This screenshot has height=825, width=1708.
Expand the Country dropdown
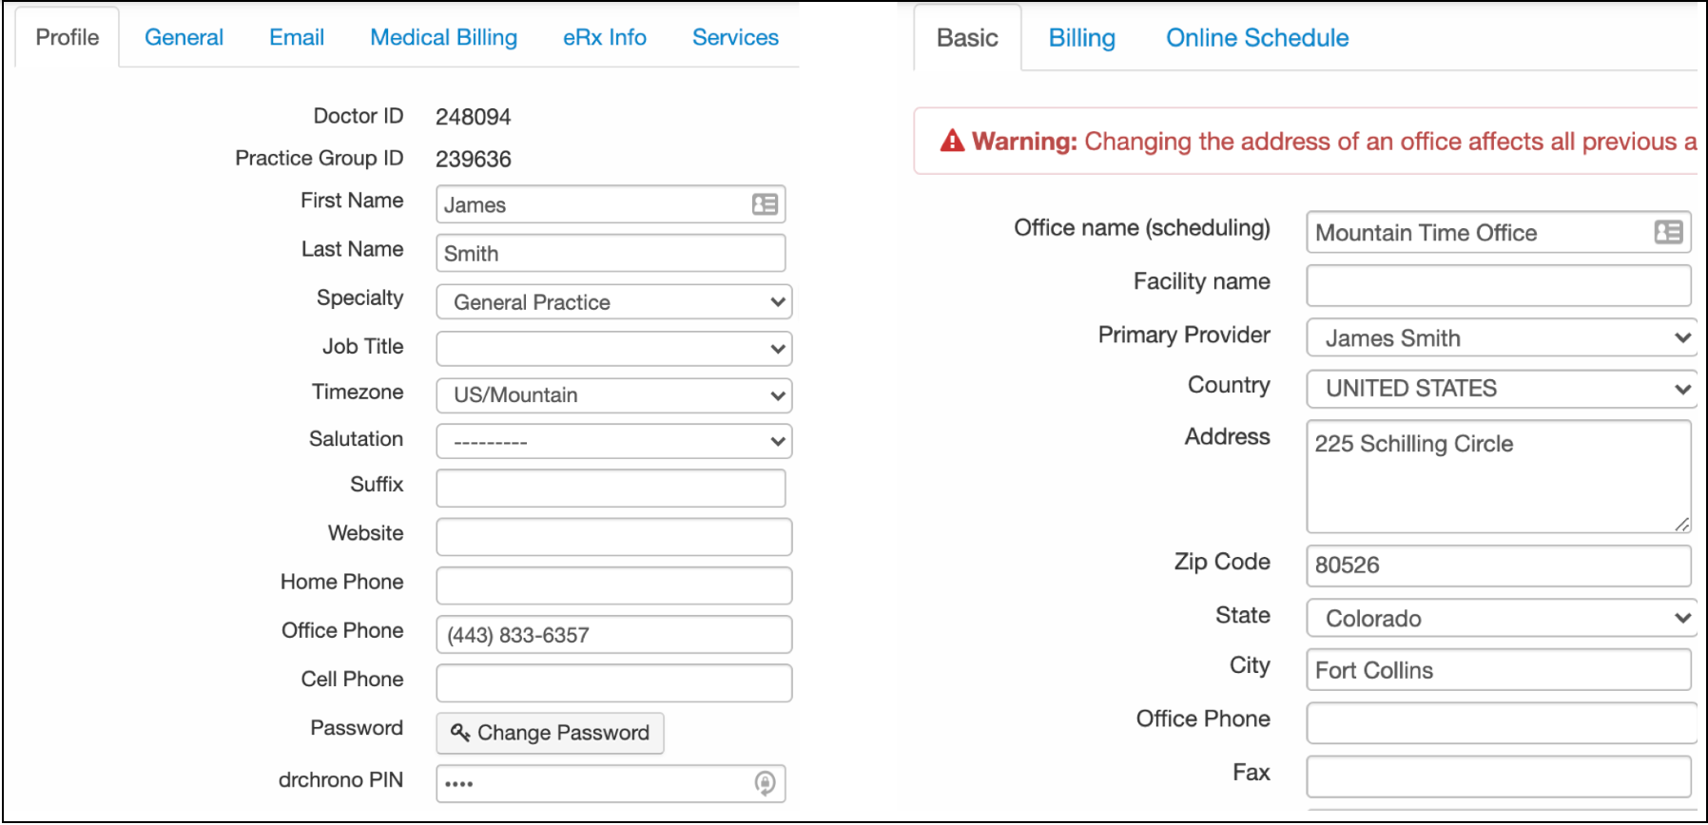(1502, 388)
